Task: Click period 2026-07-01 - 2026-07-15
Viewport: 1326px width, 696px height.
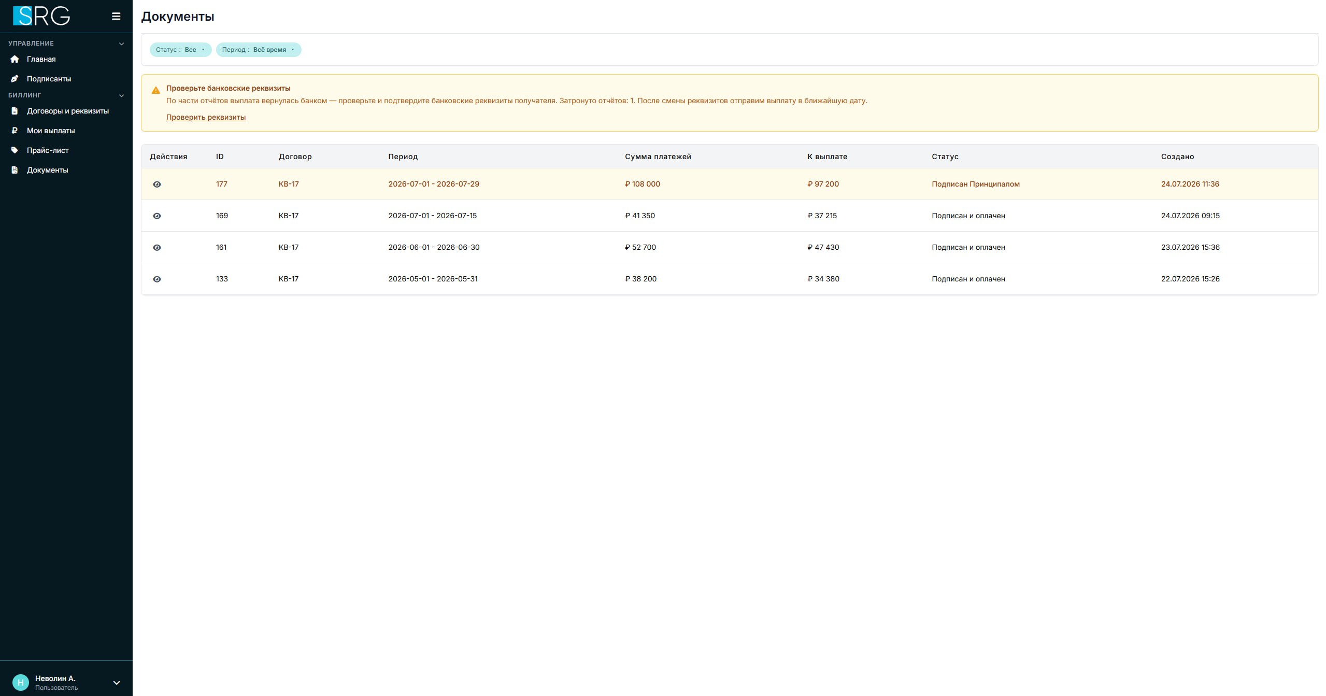Action: click(432, 216)
